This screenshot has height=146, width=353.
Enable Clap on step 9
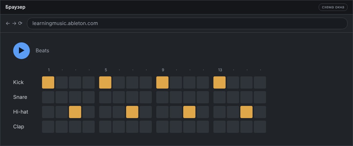[163, 127]
